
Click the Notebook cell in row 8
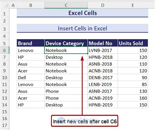point(66,64)
